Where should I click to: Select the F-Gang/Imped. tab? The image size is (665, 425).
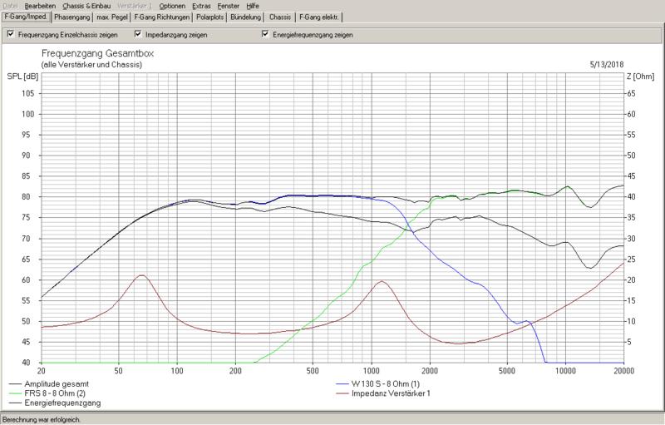(26, 17)
